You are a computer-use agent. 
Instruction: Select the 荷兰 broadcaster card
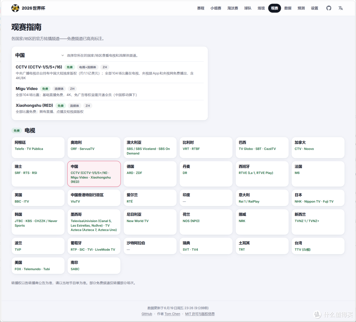click(x=206, y=222)
